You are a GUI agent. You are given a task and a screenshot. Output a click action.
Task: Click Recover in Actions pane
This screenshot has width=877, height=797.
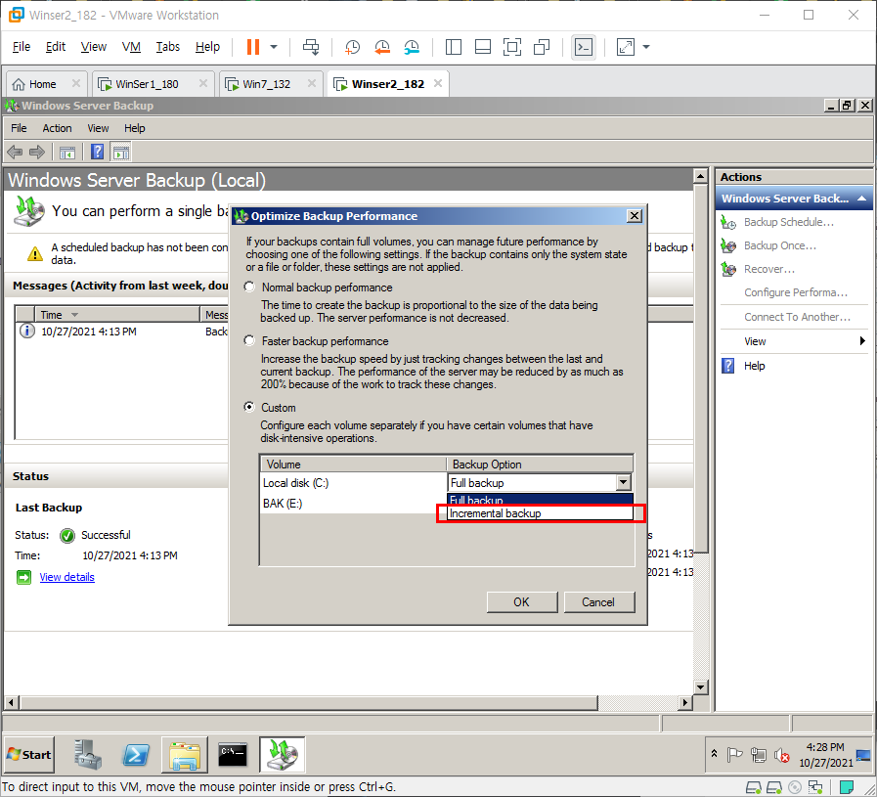(769, 269)
